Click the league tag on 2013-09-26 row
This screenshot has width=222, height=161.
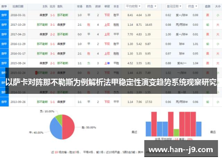click(4, 102)
